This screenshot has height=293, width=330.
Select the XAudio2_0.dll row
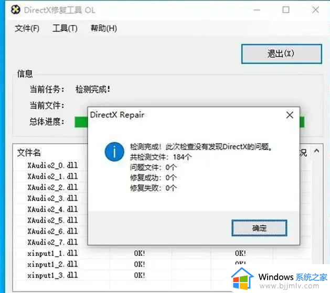(x=52, y=166)
